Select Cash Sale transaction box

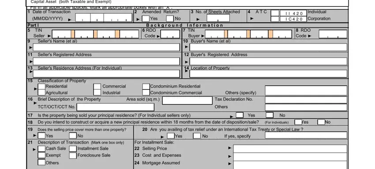click(41, 149)
